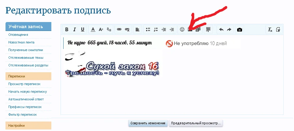The height and width of the screenshot is (131, 294).
Task: Toggle underline formatting
Action: point(83,29)
